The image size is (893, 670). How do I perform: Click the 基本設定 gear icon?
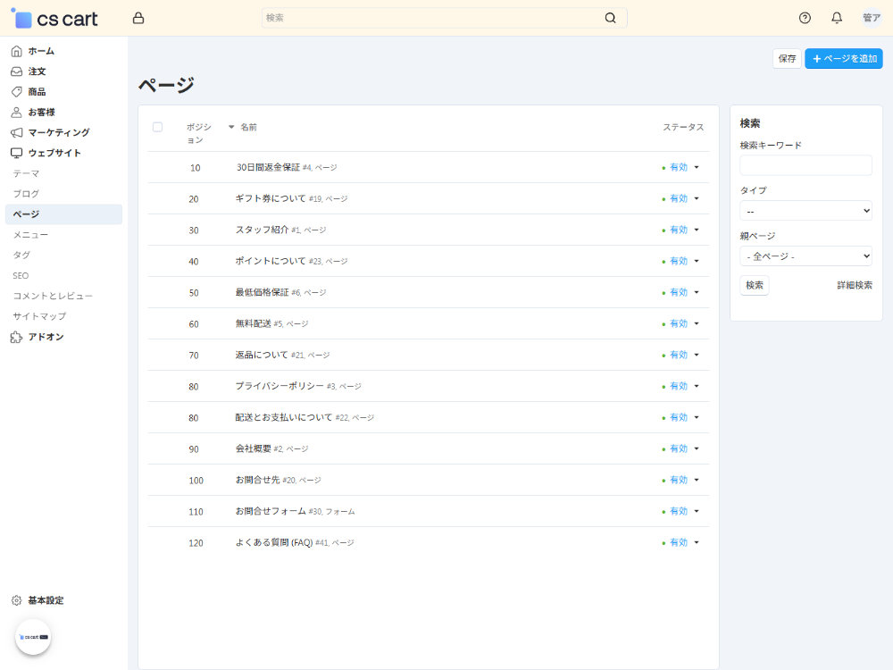click(16, 600)
